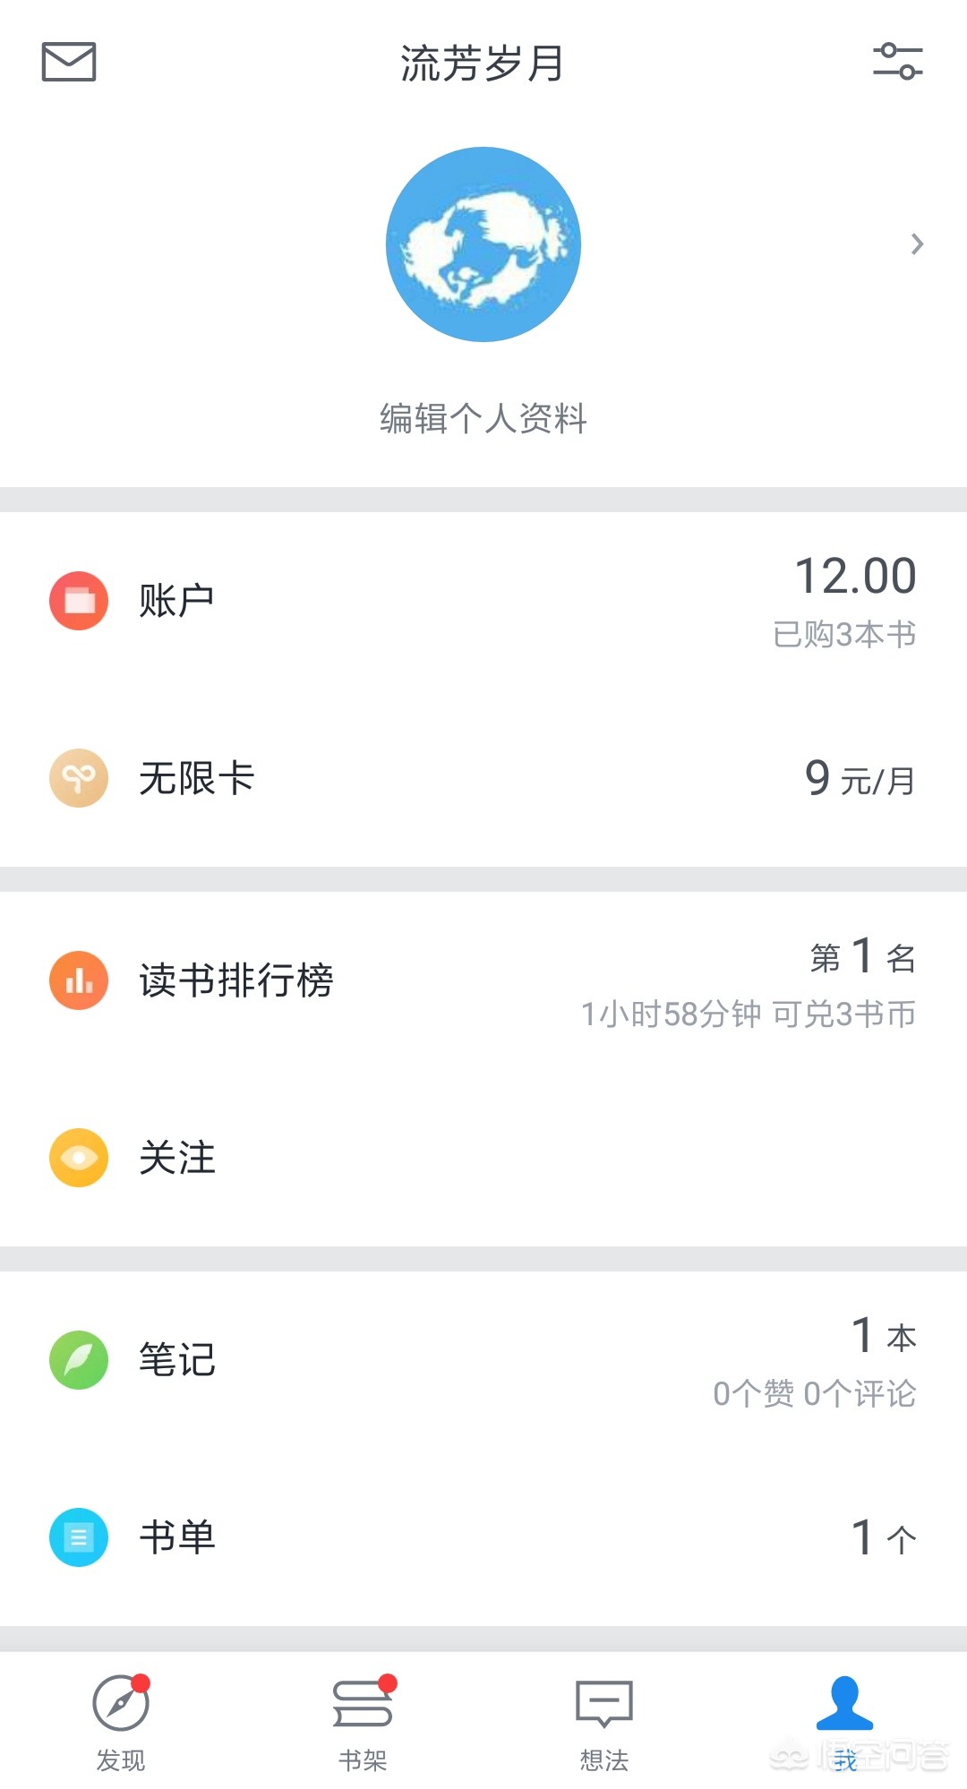
Task: Tap the 编辑个人资料 edit profile link
Action: tap(483, 418)
